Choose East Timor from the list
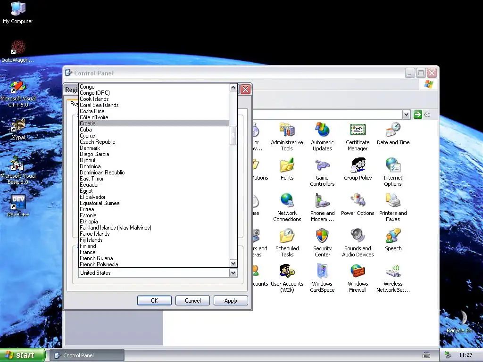 154,179
